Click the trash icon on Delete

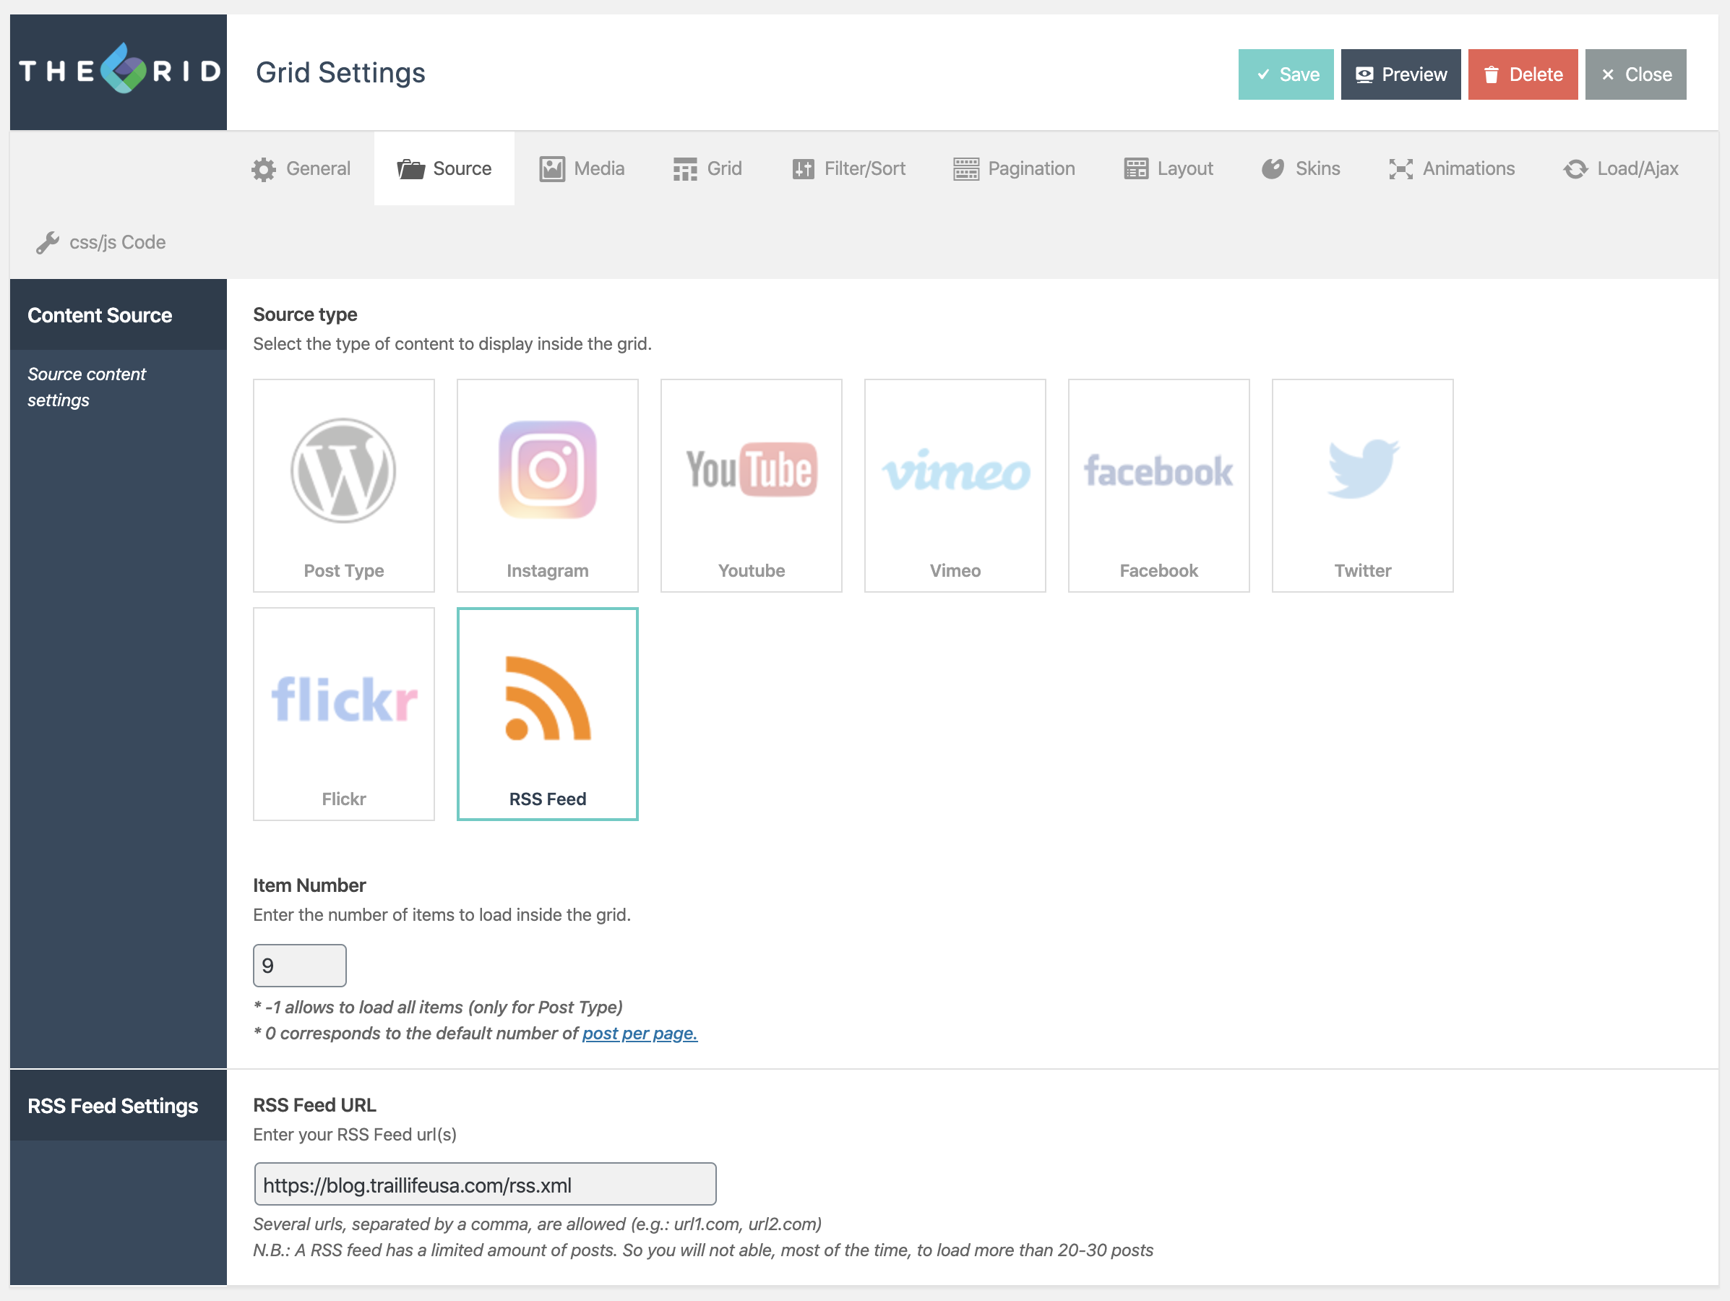(x=1492, y=74)
